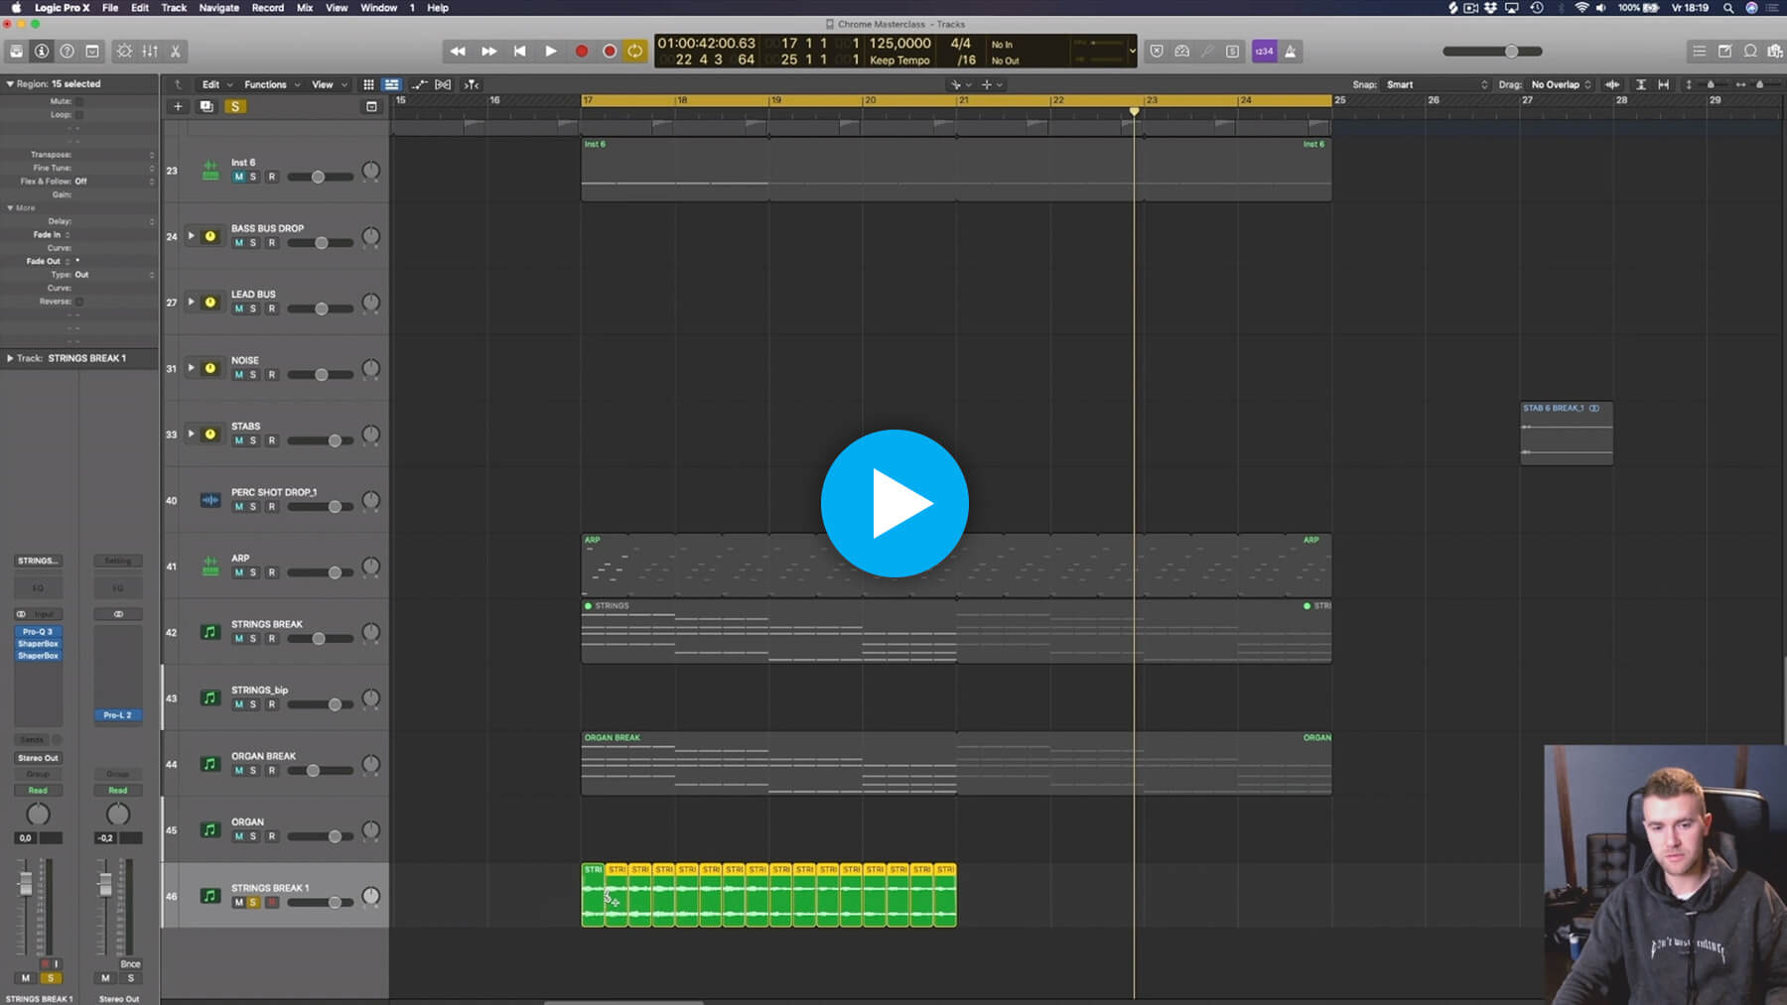This screenshot has width=1787, height=1005.
Task: Toggle the Metronome click button
Action: [1291, 51]
